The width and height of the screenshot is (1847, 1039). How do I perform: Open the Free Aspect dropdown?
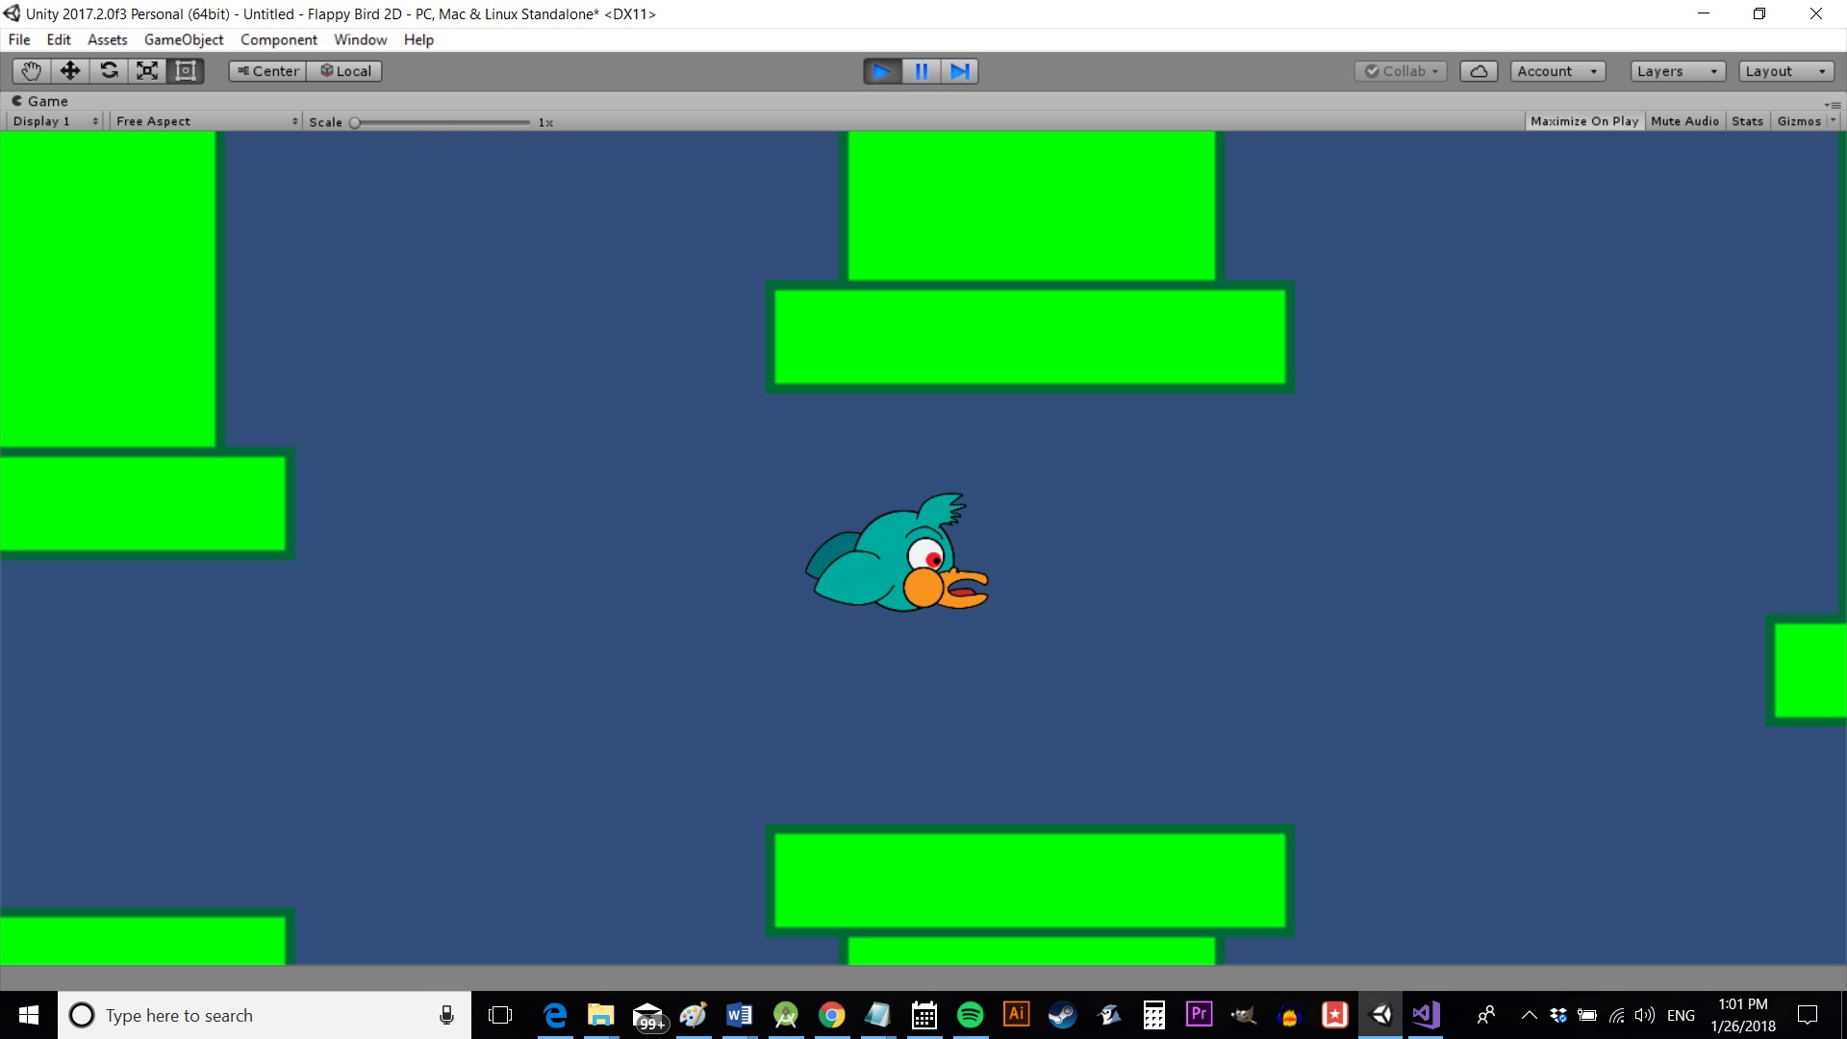coord(207,121)
